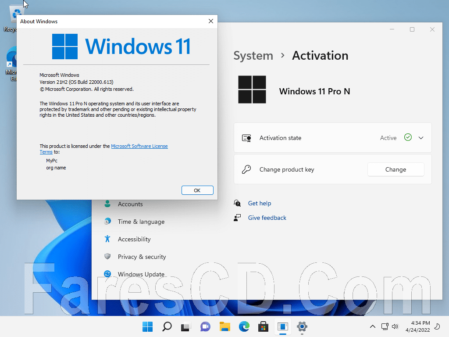Click the Activation state certificate icon

pos(246,138)
